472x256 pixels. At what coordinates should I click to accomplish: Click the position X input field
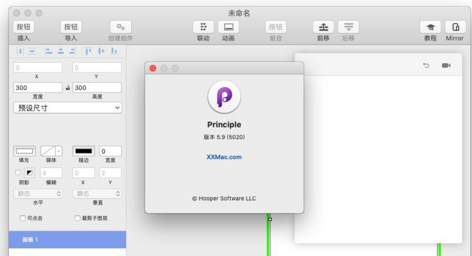tap(38, 68)
